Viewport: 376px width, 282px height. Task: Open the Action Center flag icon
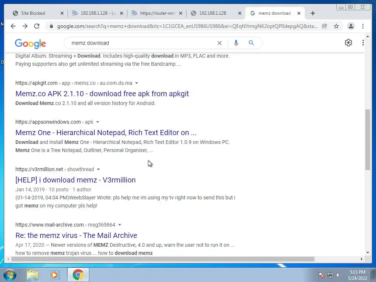pos(321,275)
